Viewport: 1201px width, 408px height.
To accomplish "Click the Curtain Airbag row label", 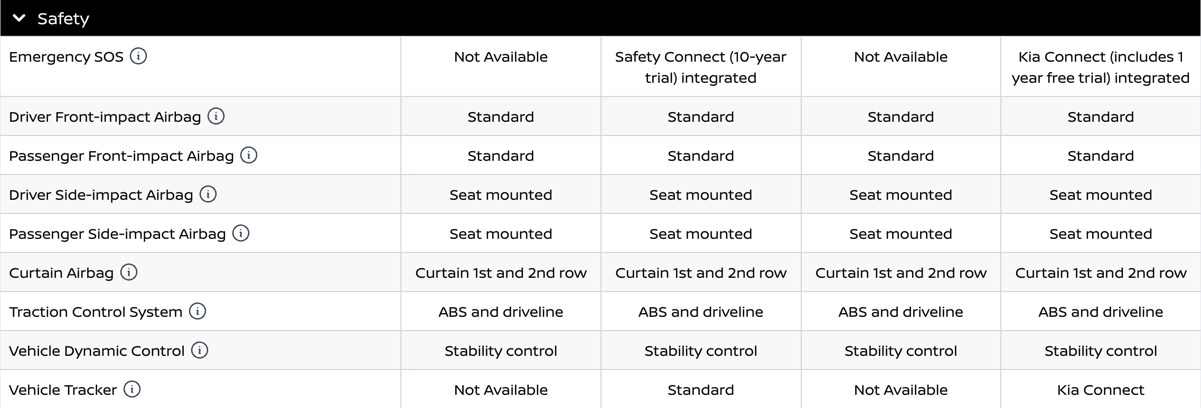I will 61,273.
